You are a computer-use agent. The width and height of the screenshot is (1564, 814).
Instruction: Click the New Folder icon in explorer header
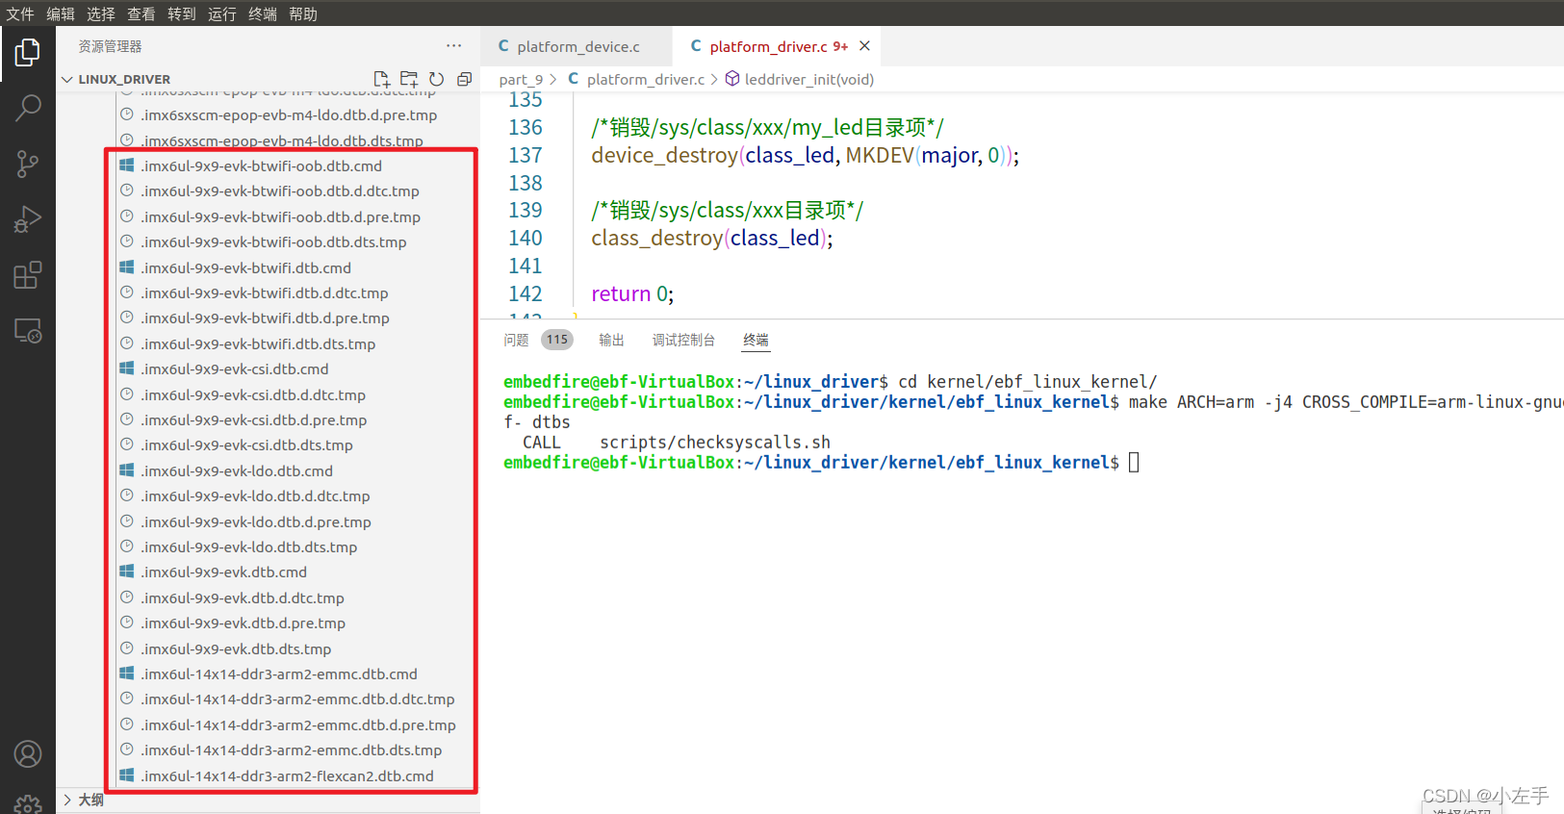click(409, 79)
